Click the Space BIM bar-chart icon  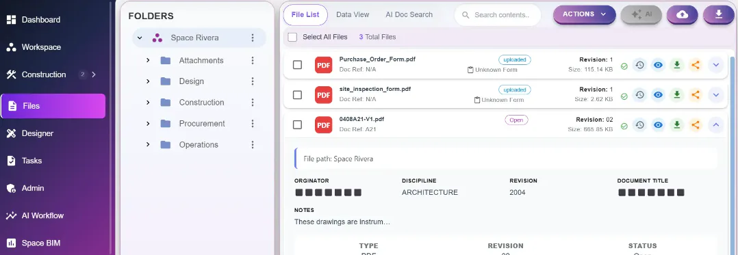point(11,243)
